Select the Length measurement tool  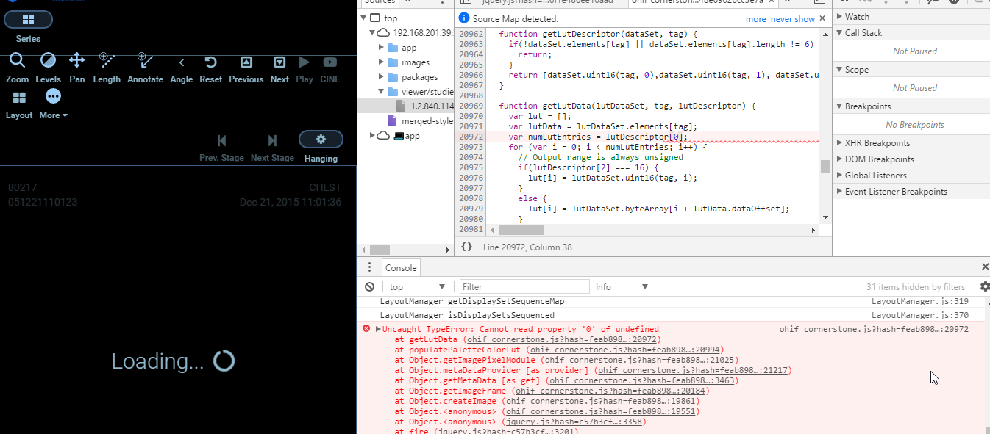107,69
